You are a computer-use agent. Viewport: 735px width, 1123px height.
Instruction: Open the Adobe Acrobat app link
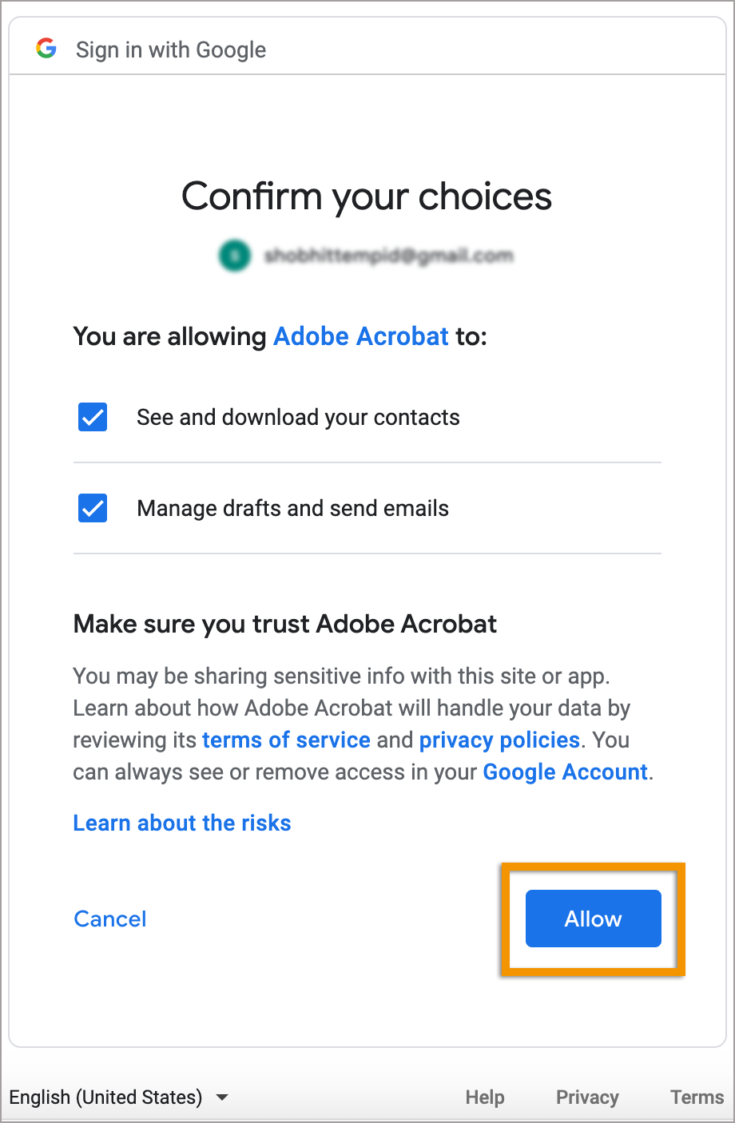(361, 336)
